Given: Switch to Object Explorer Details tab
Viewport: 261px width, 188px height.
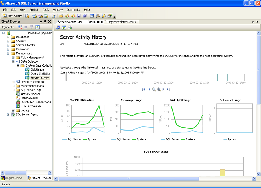Looking at the screenshot, I should (x=122, y=22).
